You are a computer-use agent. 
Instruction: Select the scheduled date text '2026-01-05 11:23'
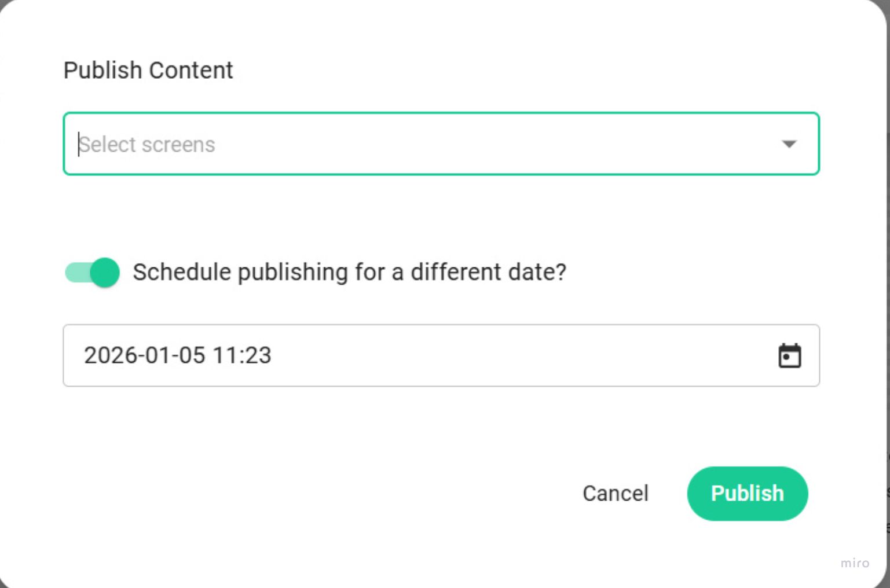(x=177, y=355)
